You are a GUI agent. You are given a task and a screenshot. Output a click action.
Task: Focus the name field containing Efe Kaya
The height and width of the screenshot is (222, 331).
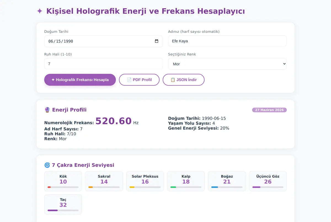(227, 41)
